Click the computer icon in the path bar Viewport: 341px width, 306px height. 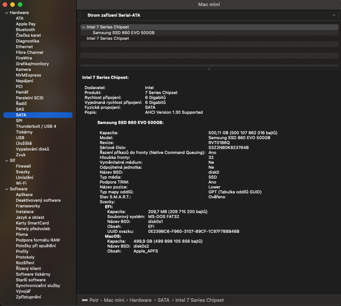click(x=85, y=300)
